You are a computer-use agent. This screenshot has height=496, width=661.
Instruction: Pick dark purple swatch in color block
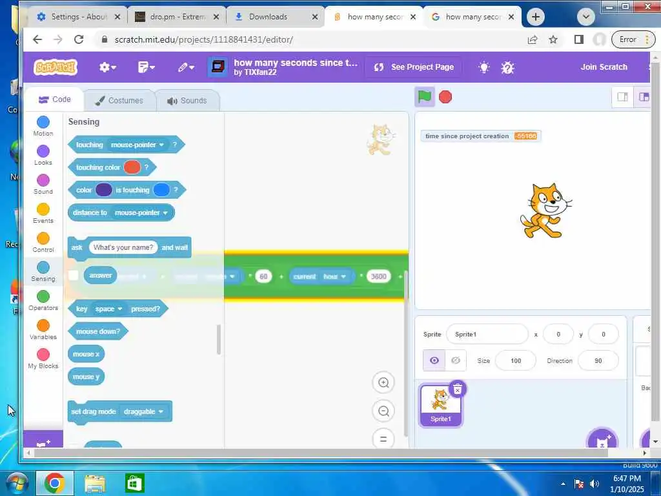104,190
